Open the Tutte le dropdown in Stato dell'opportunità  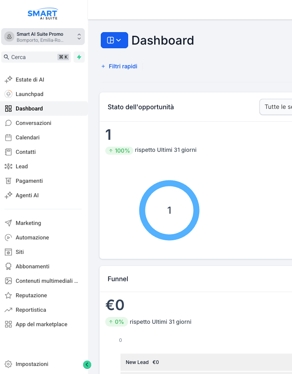276,107
